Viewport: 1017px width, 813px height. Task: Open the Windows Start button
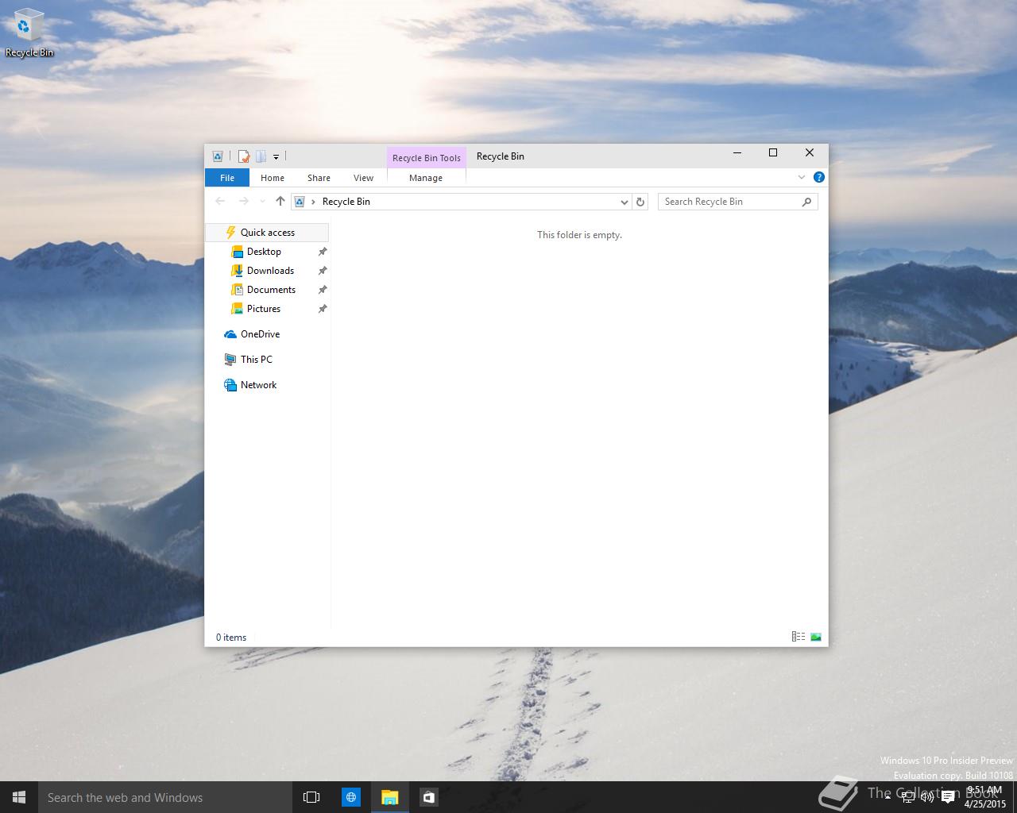click(x=19, y=797)
